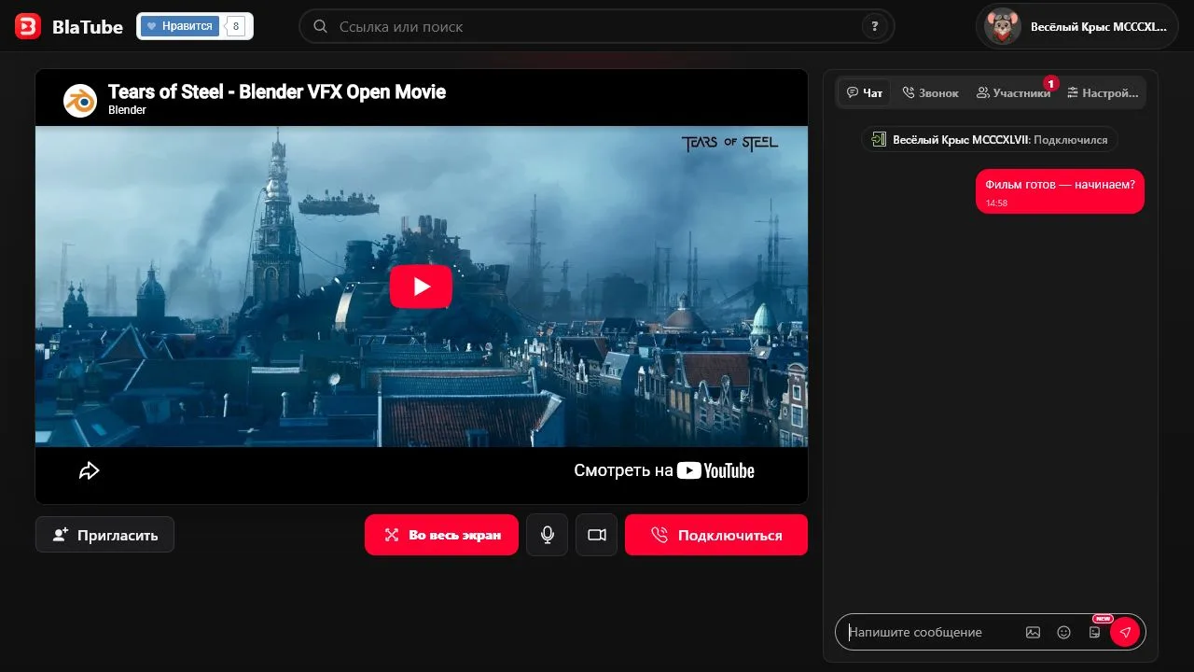Expand video with Во весь экран
Viewport: 1194px width, 672px height.
(441, 535)
